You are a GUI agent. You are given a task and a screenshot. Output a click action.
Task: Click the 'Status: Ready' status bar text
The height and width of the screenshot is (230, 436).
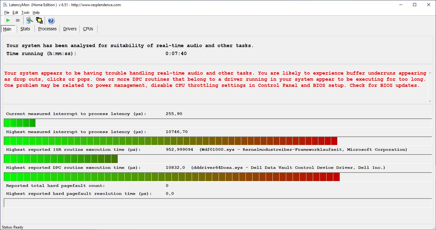click(13, 227)
